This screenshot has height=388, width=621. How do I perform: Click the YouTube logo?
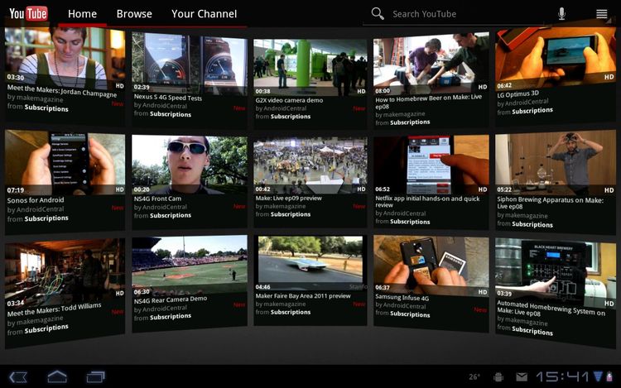[x=28, y=13]
